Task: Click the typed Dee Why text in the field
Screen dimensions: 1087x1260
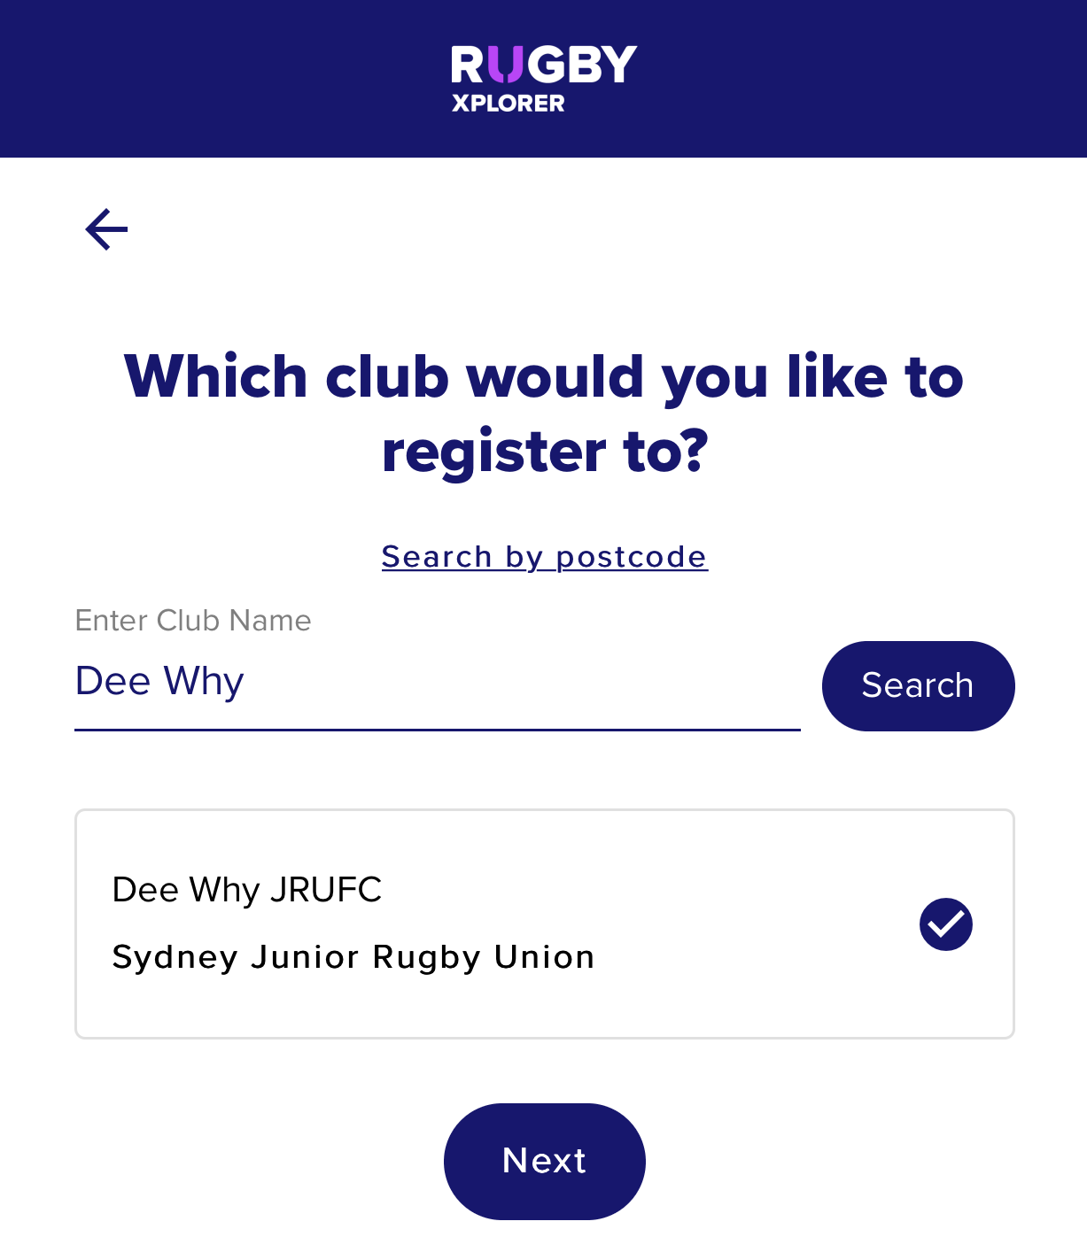Action: click(x=159, y=682)
